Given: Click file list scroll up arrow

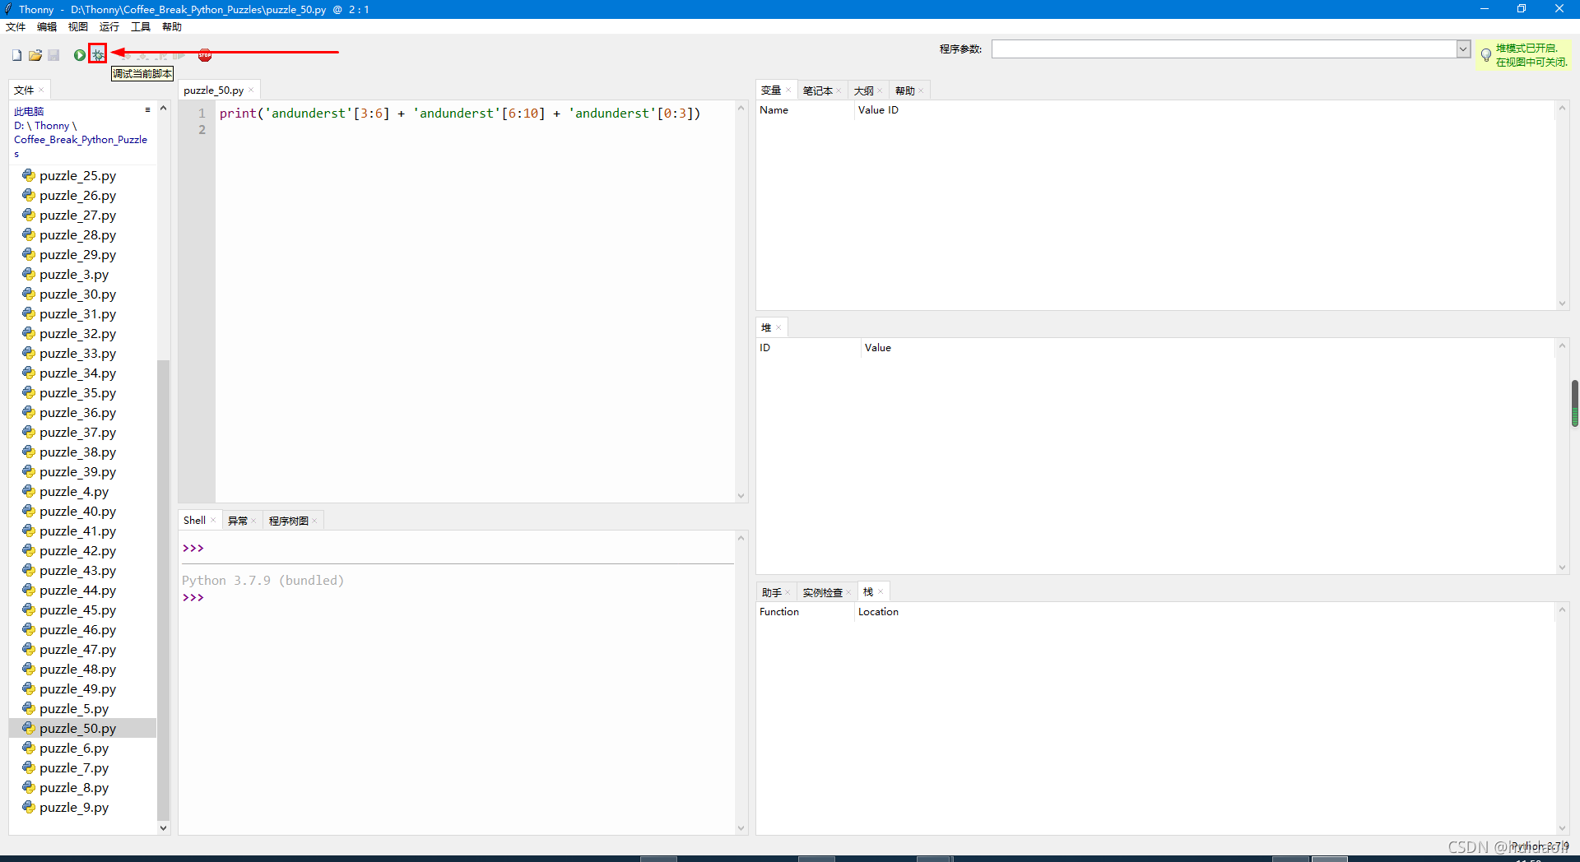Looking at the screenshot, I should 163,108.
